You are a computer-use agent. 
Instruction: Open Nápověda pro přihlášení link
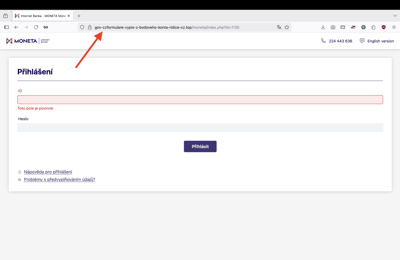[48, 172]
